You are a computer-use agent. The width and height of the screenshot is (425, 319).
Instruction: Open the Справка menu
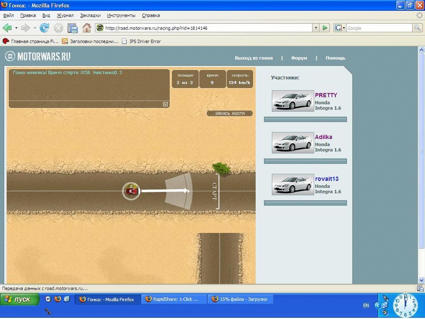[151, 15]
